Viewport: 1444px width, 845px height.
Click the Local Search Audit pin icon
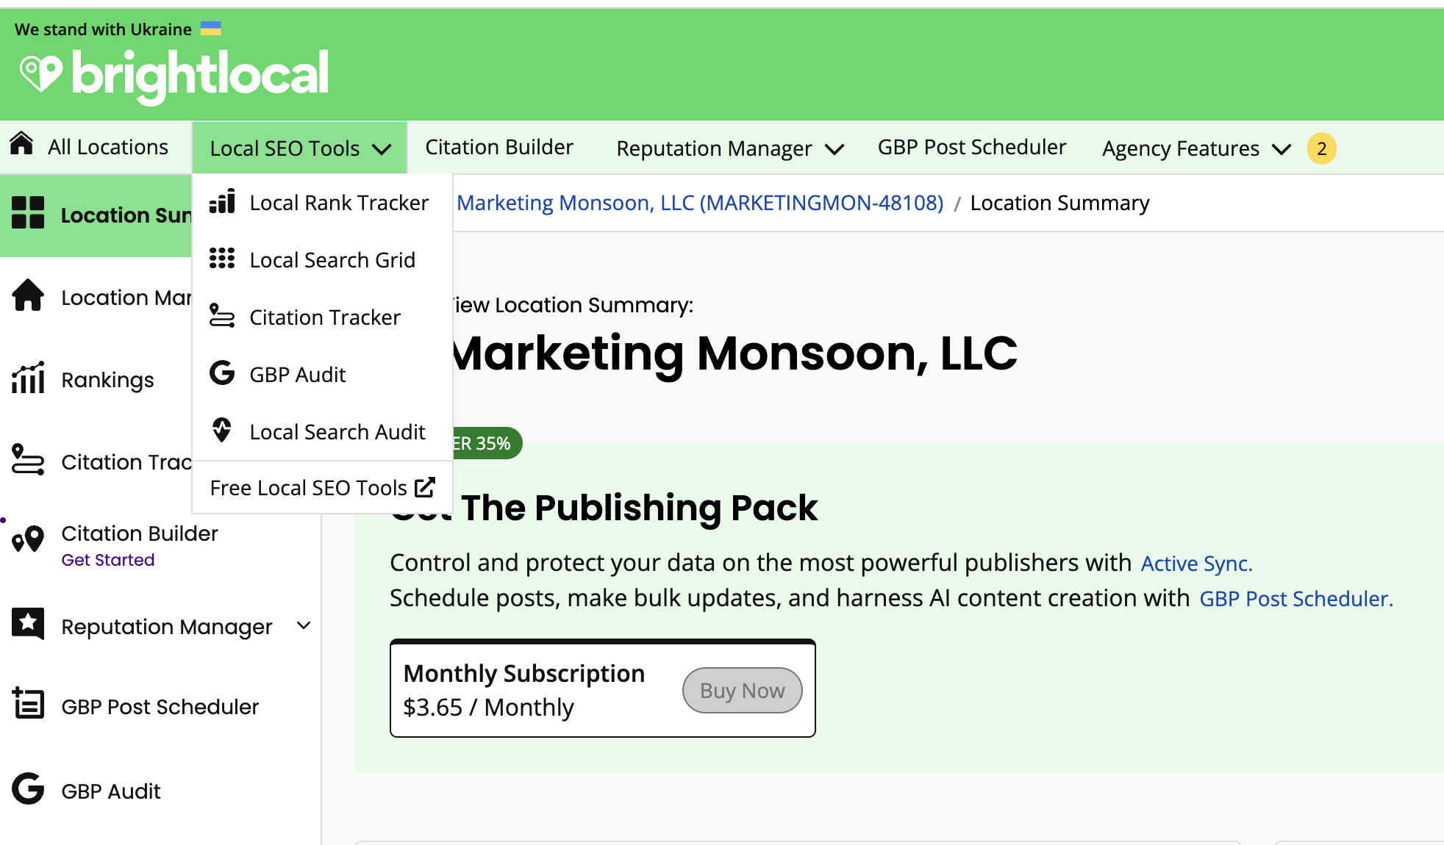coord(222,431)
